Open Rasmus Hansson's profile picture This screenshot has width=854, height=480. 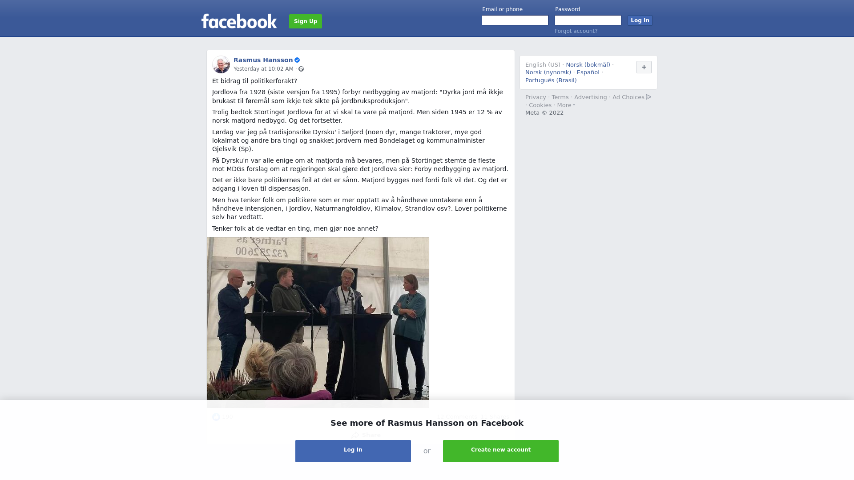coord(221,64)
